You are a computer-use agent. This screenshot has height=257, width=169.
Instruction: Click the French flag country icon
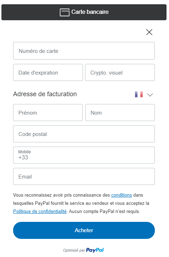[139, 94]
